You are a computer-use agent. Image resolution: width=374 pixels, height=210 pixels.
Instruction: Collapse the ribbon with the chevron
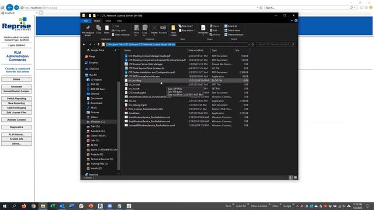tap(292, 21)
